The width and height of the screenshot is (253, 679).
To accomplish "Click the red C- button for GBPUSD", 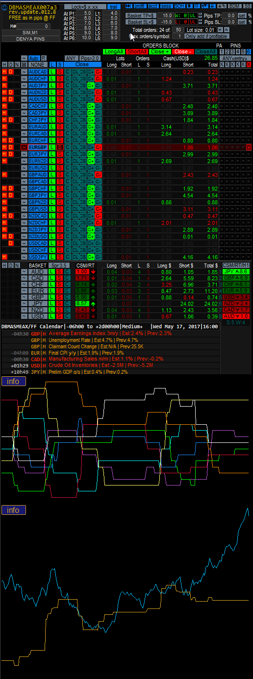I will (98, 209).
